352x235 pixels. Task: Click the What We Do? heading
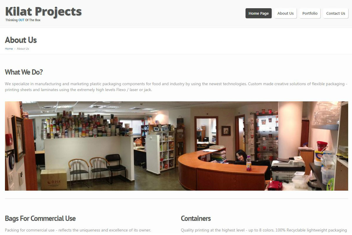24,72
